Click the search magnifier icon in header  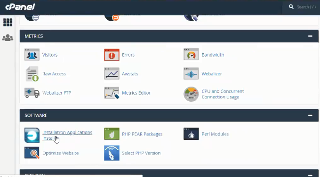[x=291, y=7]
